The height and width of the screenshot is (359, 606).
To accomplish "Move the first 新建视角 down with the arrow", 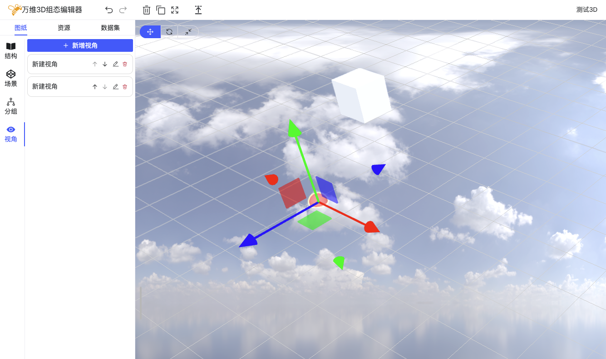I will pos(105,64).
